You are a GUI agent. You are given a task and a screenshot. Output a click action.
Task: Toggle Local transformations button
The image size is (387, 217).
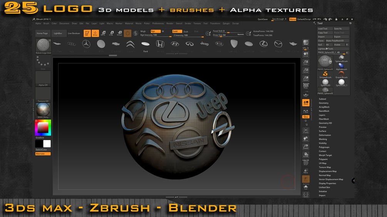click(306, 103)
